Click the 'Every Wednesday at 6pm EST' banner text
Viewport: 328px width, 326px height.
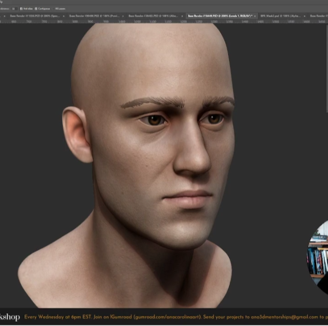(58, 317)
